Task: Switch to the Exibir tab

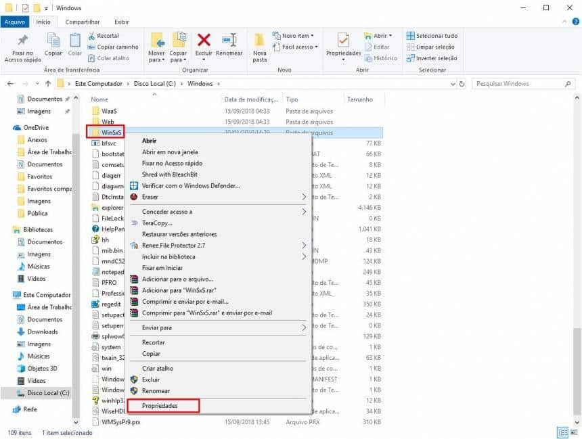Action: click(122, 22)
